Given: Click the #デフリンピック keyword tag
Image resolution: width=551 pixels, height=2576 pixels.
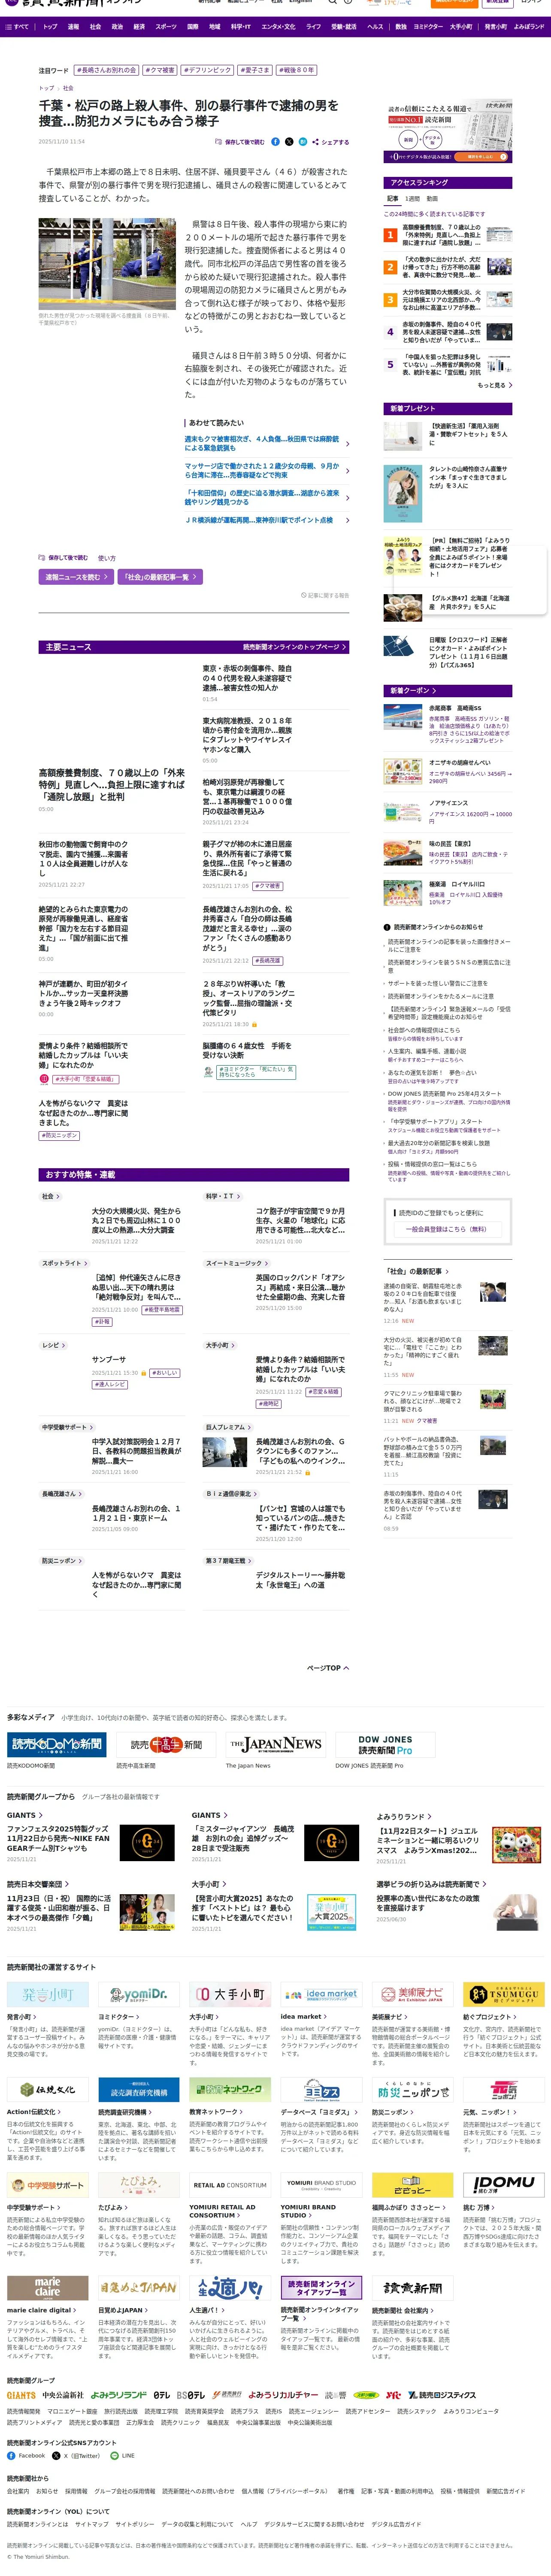Looking at the screenshot, I should tap(207, 70).
